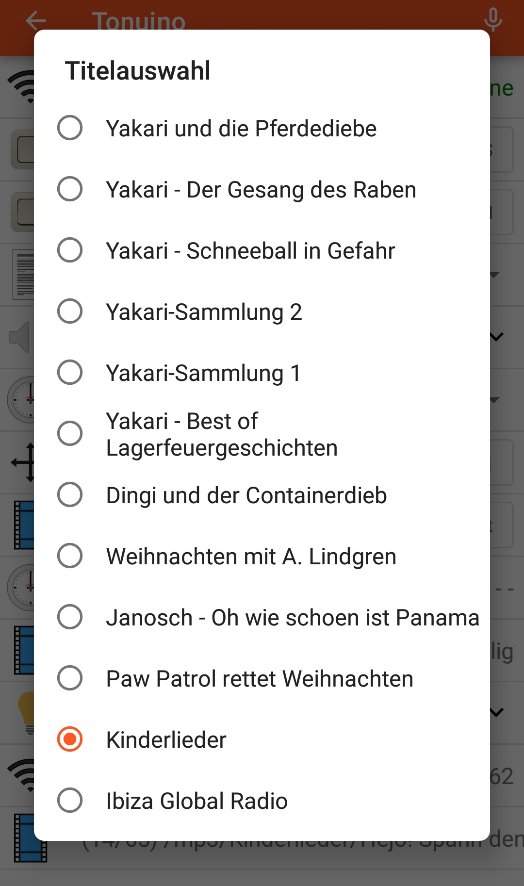Image resolution: width=524 pixels, height=886 pixels.
Task: Tap the back arrow icon
Action: [35, 21]
